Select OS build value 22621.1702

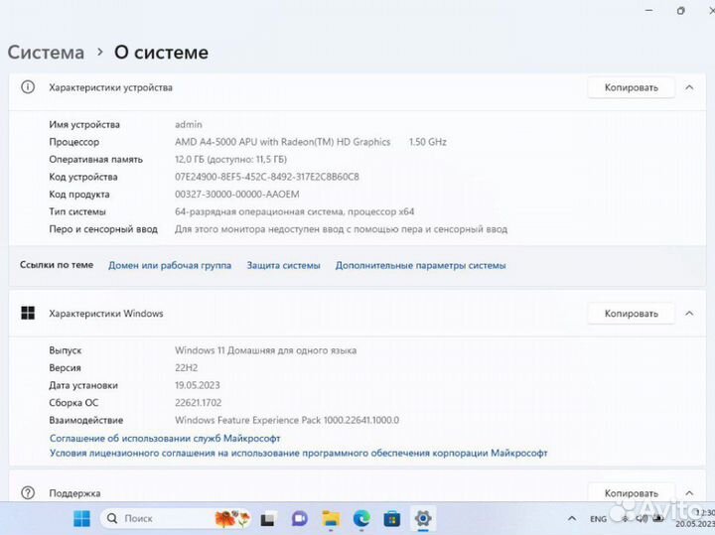tap(198, 403)
